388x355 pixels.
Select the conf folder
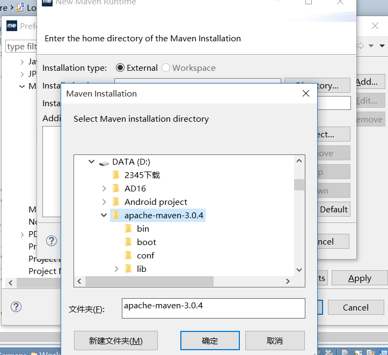145,256
